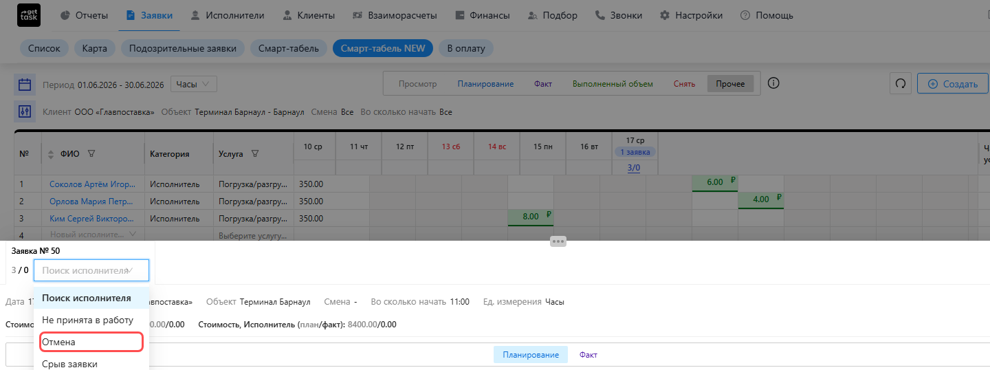
Task: Click the GetTask logo icon
Action: coord(28,15)
